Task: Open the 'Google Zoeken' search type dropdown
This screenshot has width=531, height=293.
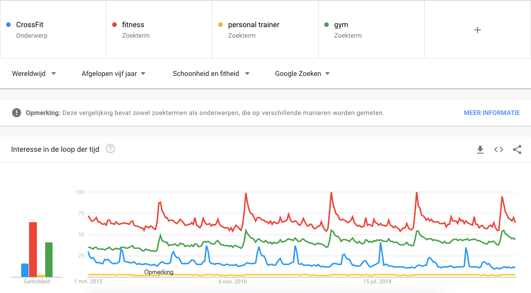Action: (302, 74)
